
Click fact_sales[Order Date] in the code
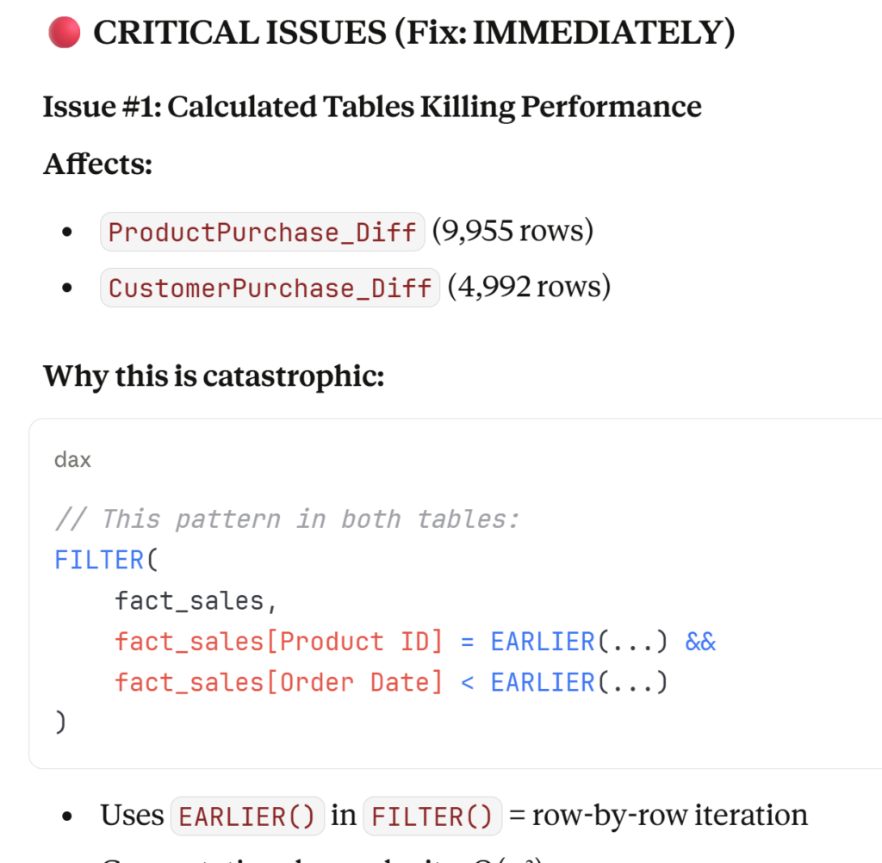click(x=278, y=682)
